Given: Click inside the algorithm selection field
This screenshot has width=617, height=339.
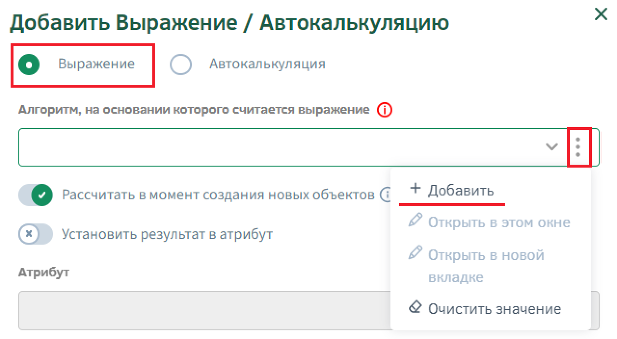Looking at the screenshot, I should pos(280,147).
